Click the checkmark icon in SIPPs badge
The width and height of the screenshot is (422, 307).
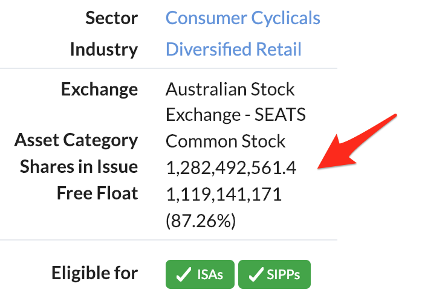click(256, 274)
